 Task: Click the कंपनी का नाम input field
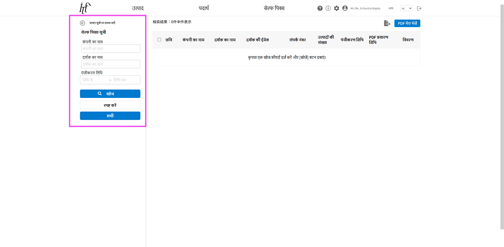point(111,49)
